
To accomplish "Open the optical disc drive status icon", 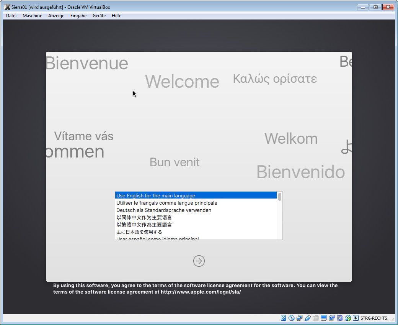I will tap(292, 318).
